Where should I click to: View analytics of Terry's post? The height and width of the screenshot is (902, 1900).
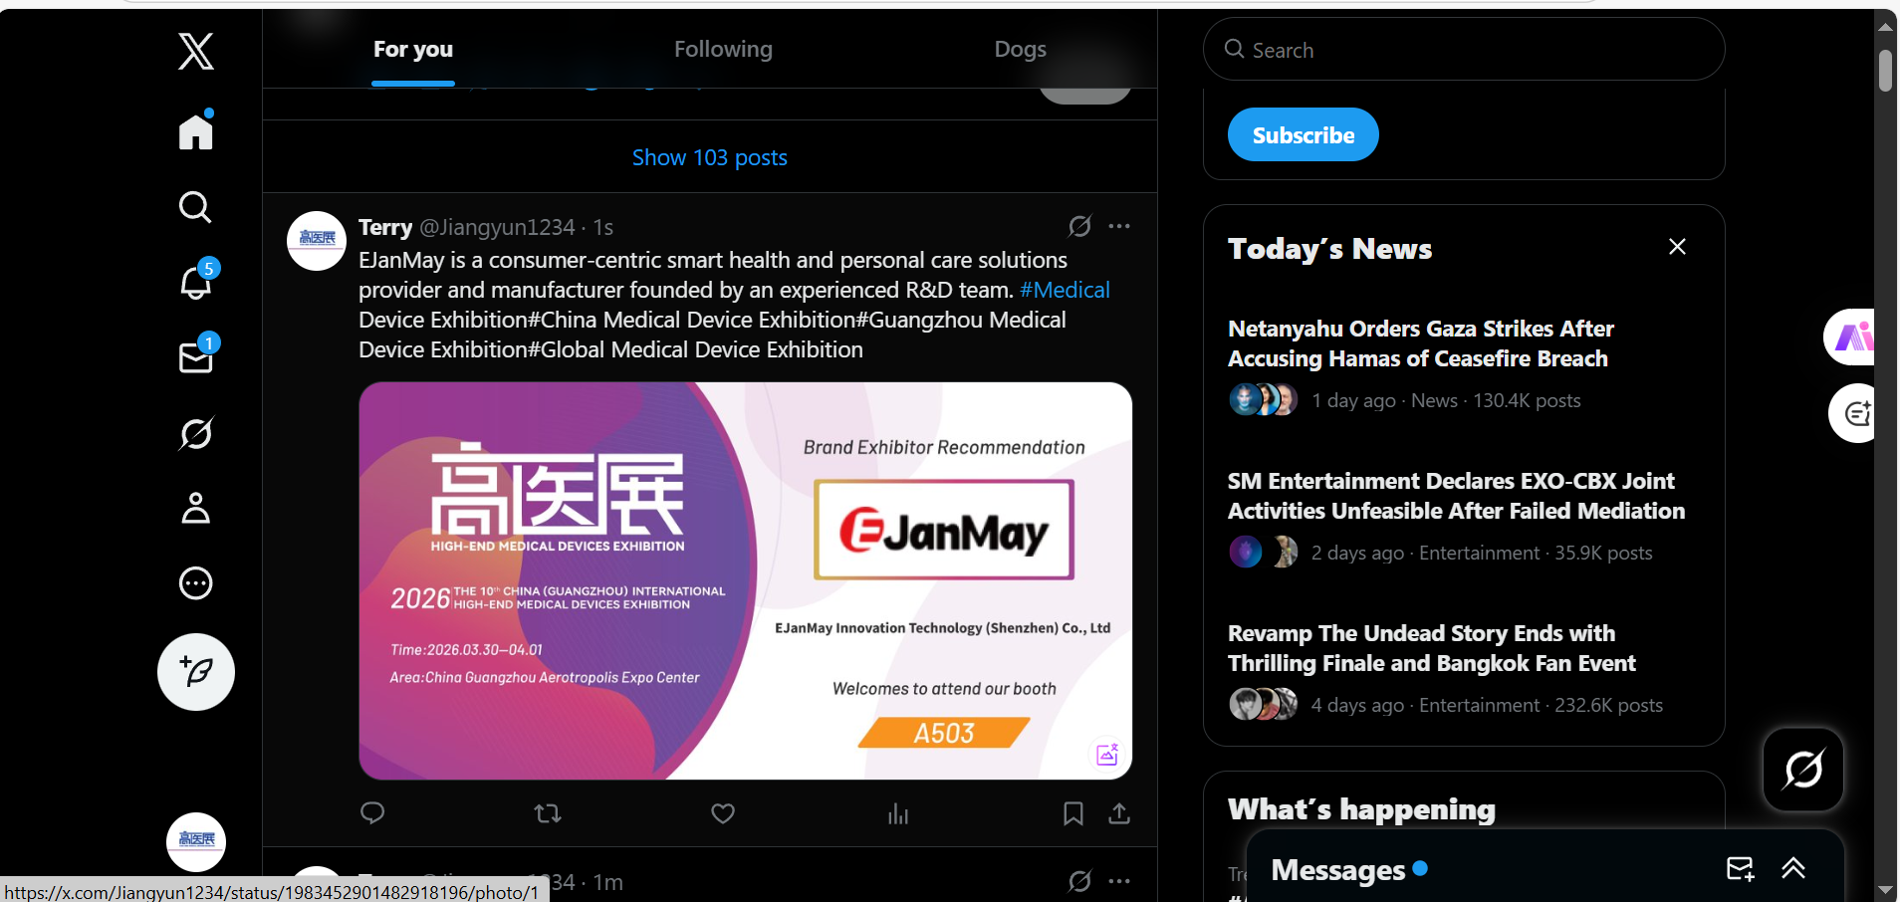click(x=898, y=813)
